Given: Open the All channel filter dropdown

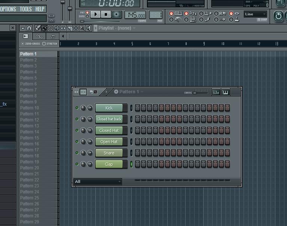Looking at the screenshot, I should tap(98, 181).
